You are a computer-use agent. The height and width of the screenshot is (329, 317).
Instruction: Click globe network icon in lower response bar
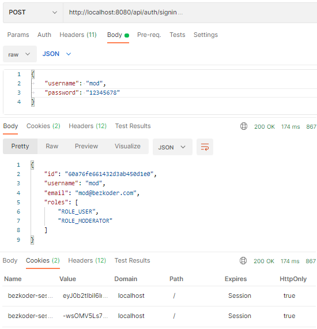pos(243,260)
